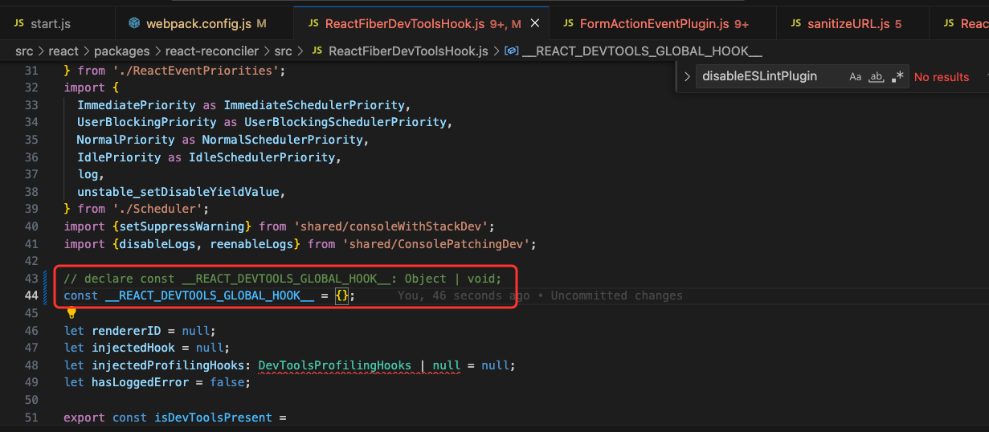Click 'NormalSchedulerPriority' on line 35
989x432 pixels.
point(282,140)
